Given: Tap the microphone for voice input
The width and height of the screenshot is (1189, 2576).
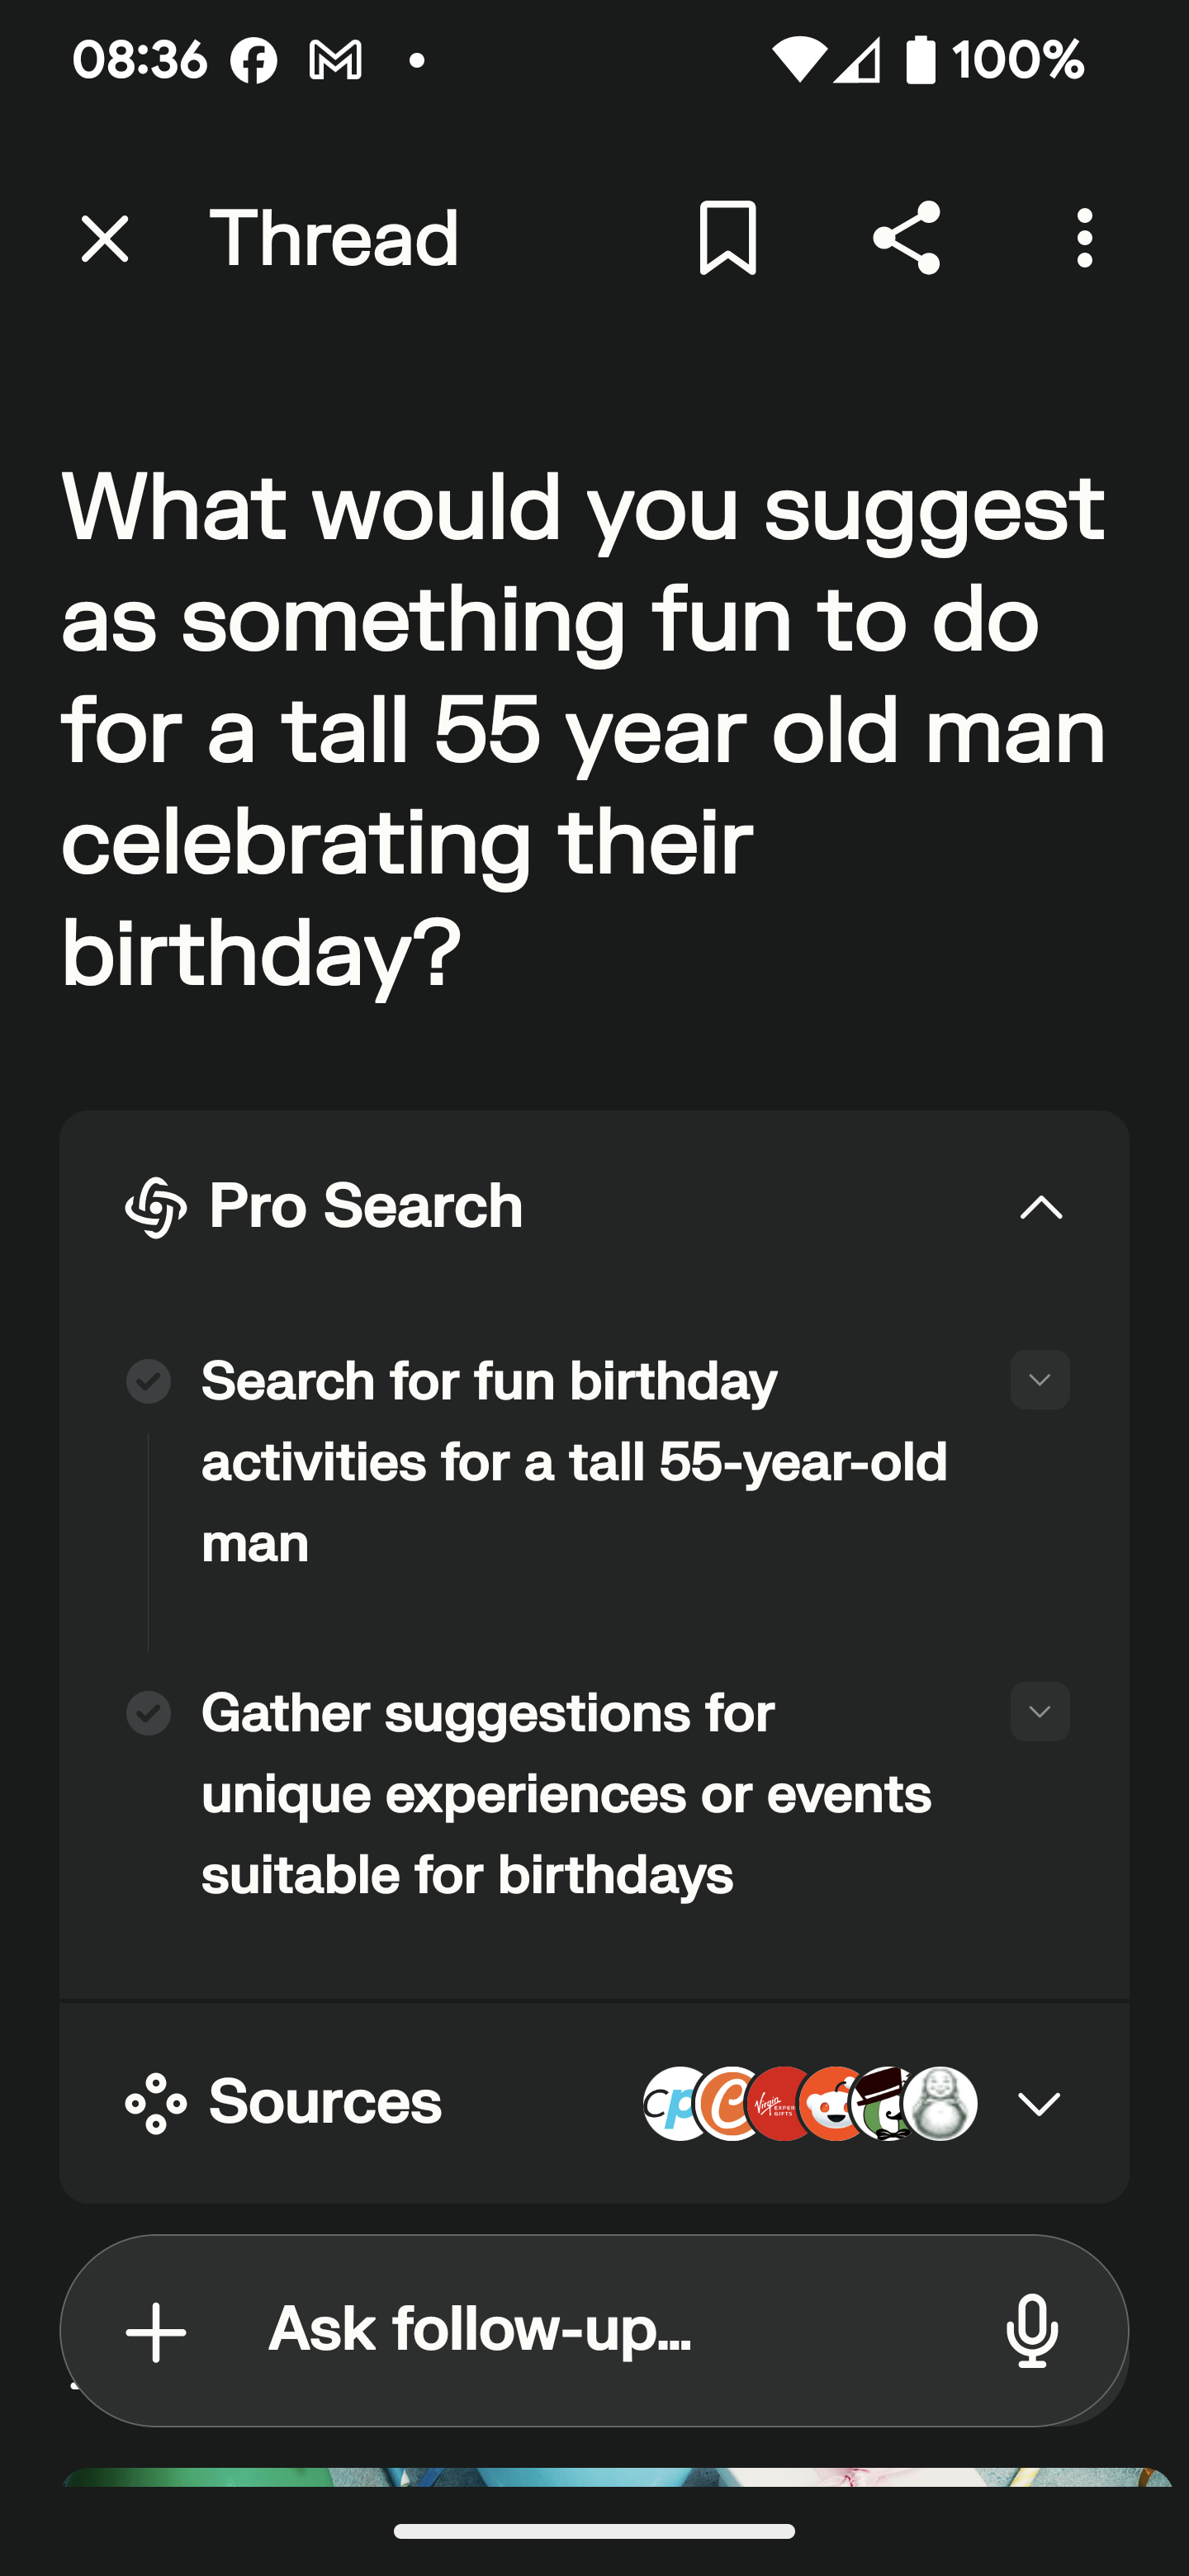Looking at the screenshot, I should pos(1032,2331).
